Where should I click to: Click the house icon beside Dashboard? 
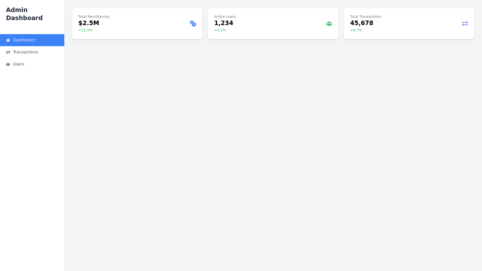[x=8, y=40]
